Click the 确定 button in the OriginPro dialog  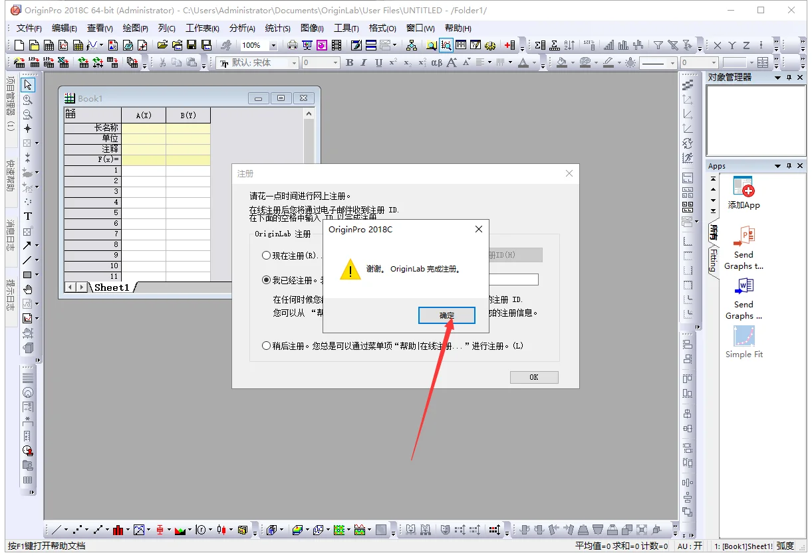446,315
